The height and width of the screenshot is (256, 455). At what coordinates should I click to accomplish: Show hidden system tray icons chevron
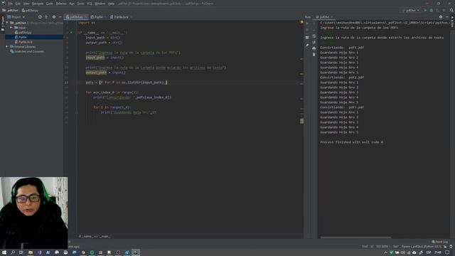click(385, 252)
